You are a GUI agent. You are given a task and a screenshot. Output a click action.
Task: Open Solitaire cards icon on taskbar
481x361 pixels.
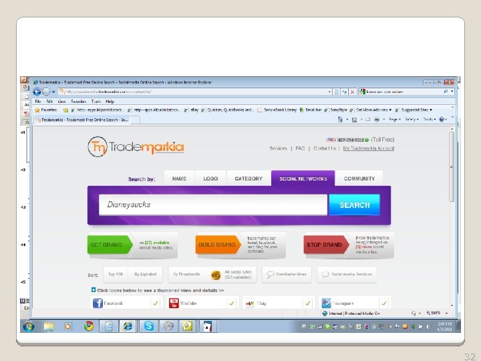point(208,326)
